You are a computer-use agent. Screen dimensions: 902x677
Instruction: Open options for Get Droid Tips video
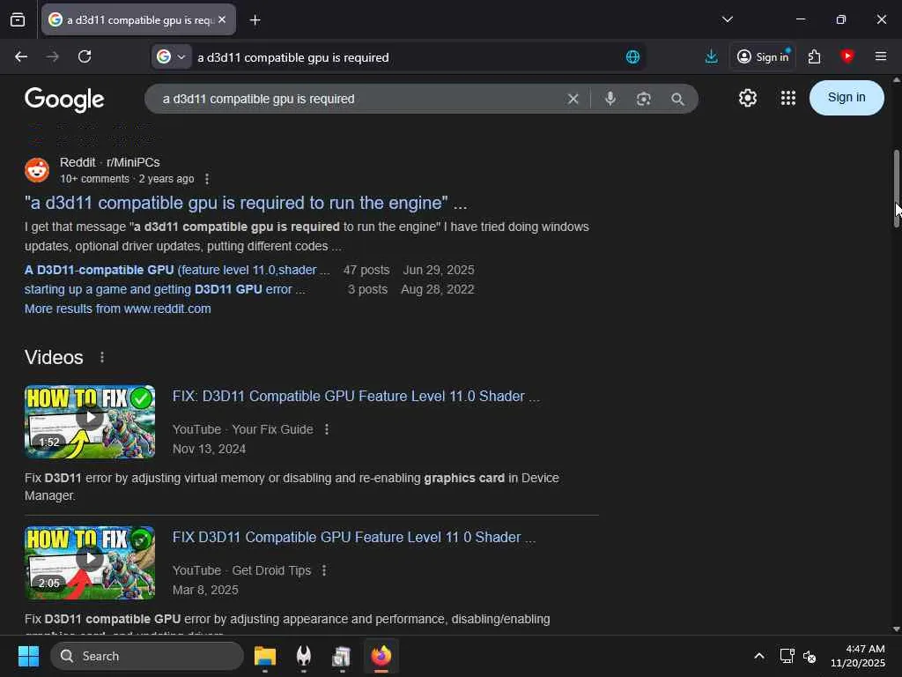(324, 570)
